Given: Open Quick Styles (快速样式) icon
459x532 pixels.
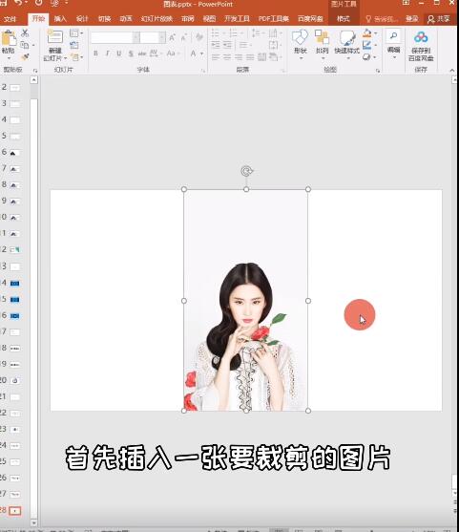Looking at the screenshot, I should (347, 38).
